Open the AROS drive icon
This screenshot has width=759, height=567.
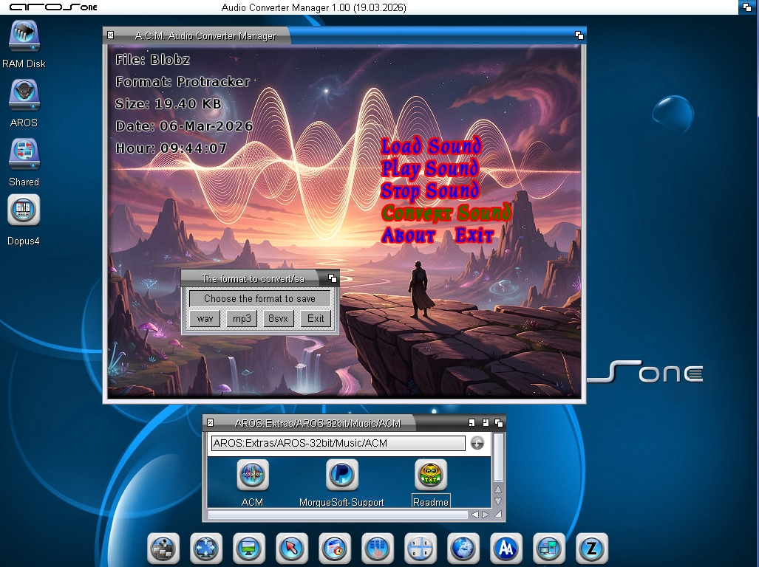click(x=24, y=96)
